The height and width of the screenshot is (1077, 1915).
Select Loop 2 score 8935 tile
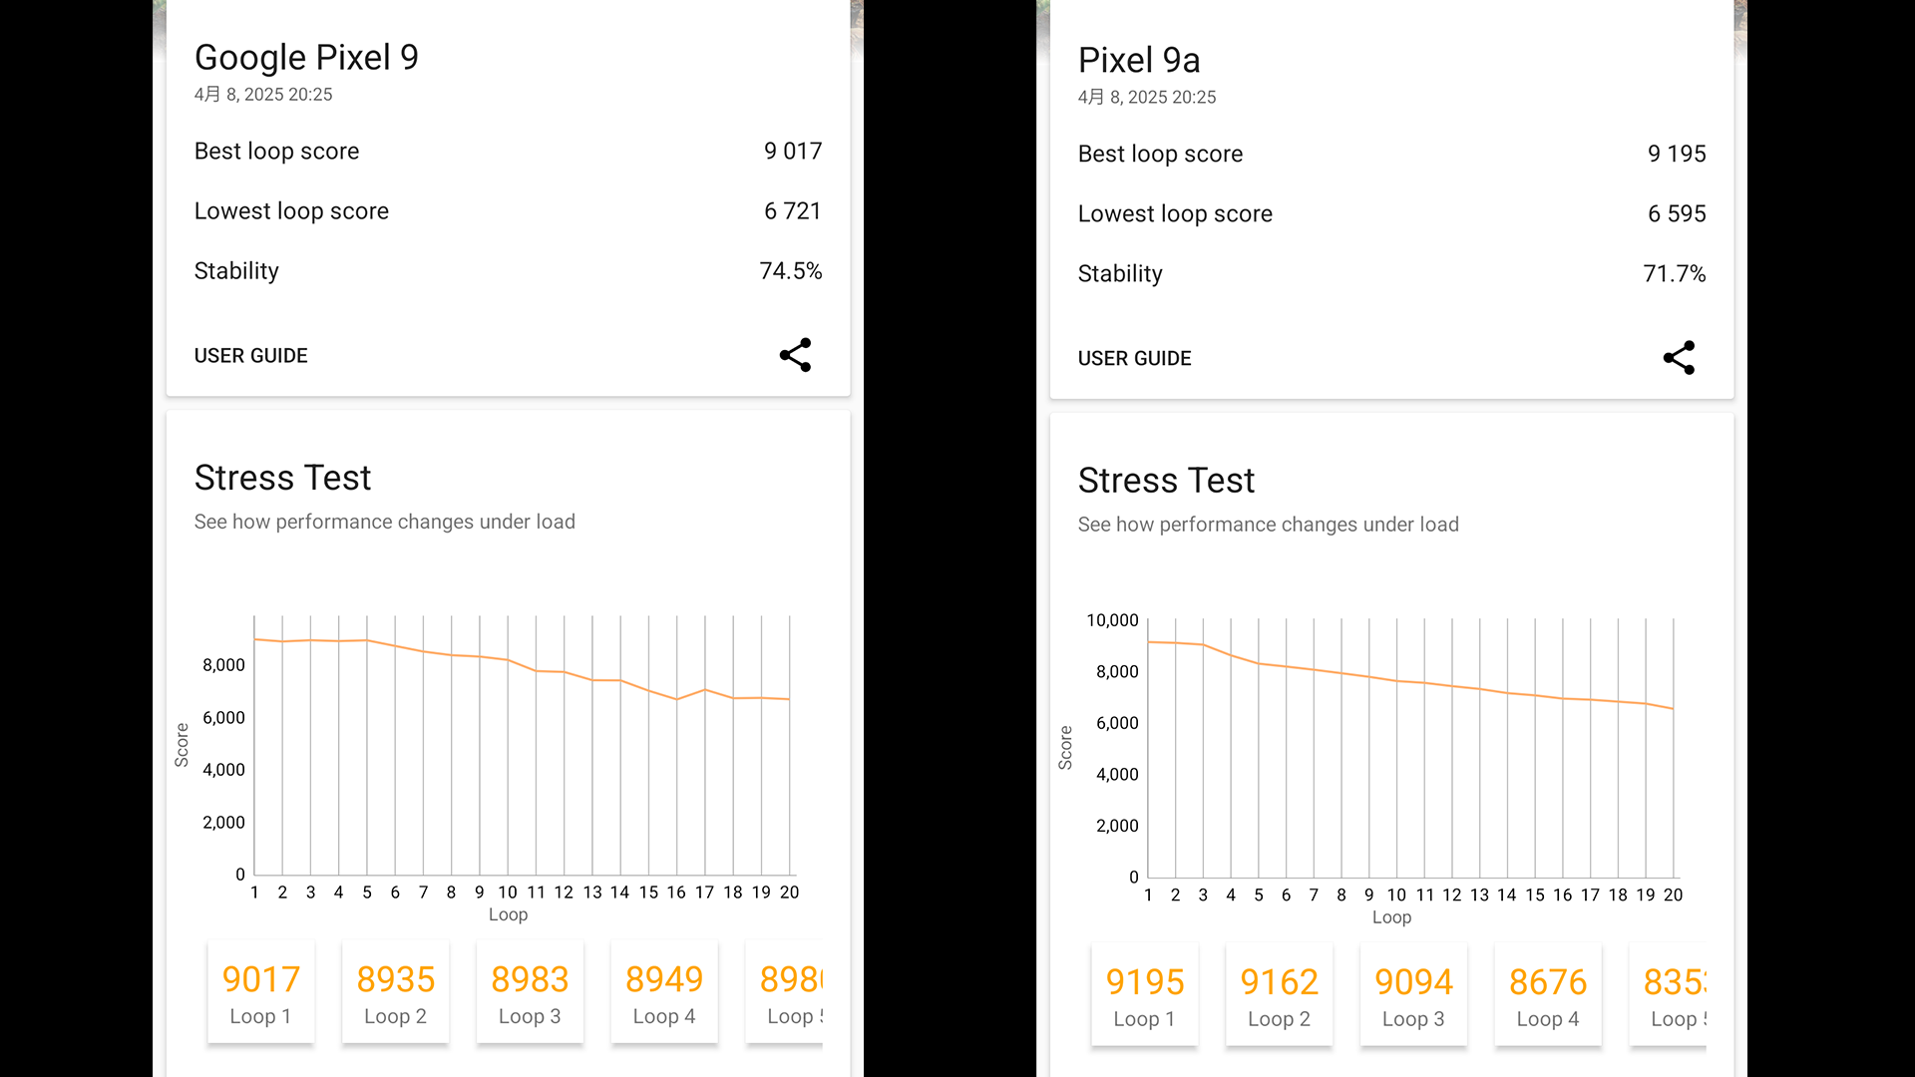[395, 993]
